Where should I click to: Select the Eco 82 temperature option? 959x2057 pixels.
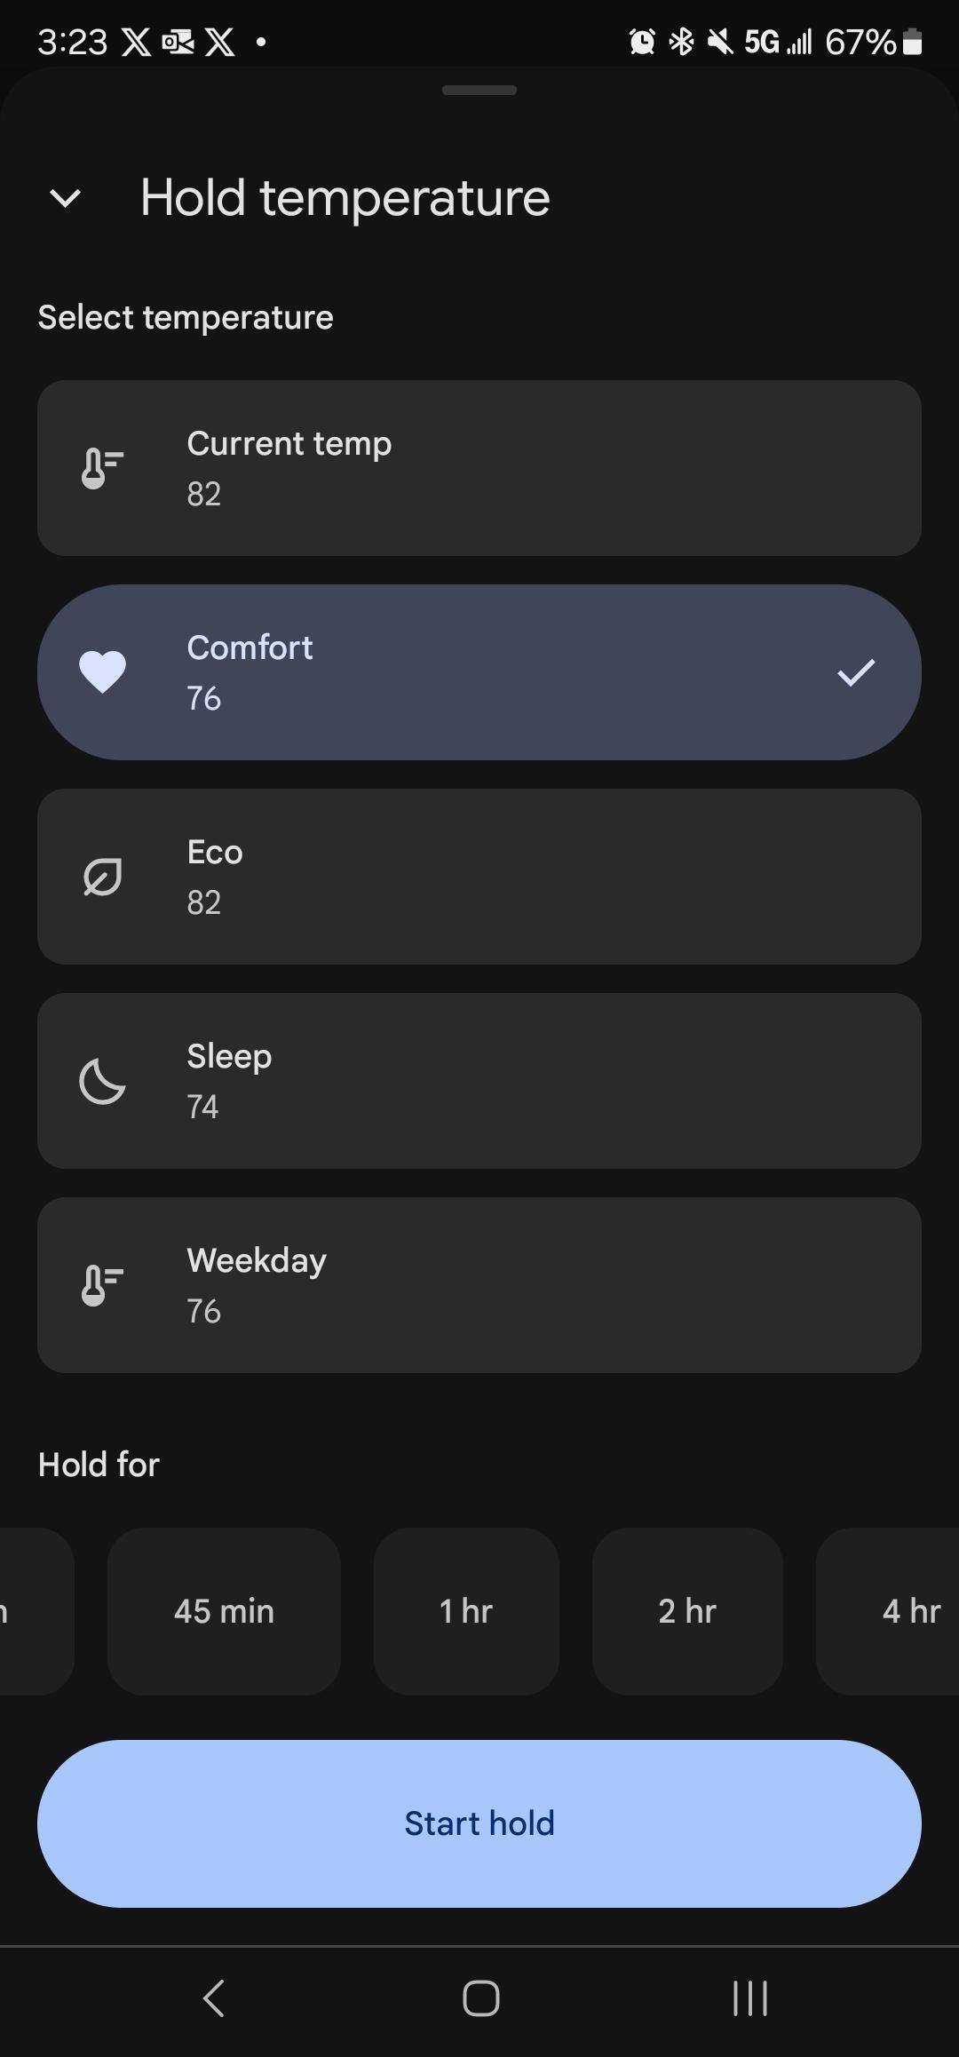479,877
